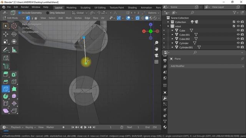Switch to UV Editing workspace tab
Screen dimensions: 246x138
point(100,8)
